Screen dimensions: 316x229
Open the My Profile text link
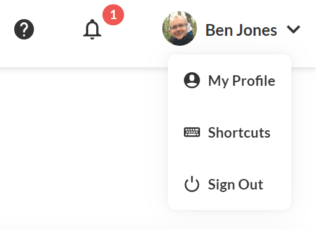(x=241, y=81)
